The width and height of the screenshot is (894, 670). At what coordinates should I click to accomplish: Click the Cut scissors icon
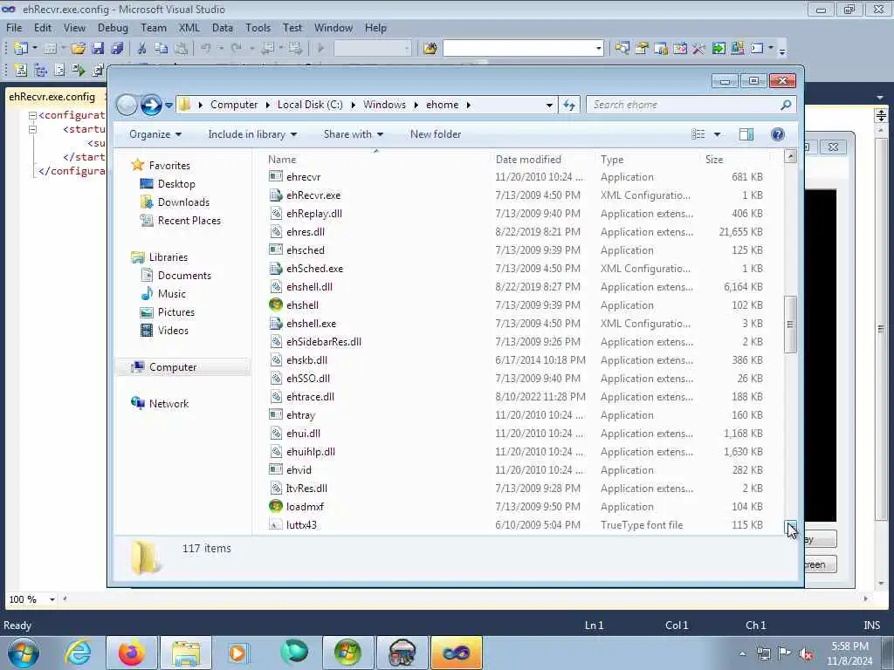click(142, 49)
